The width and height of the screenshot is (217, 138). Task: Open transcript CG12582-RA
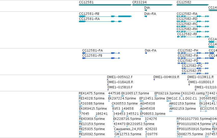point(193,16)
